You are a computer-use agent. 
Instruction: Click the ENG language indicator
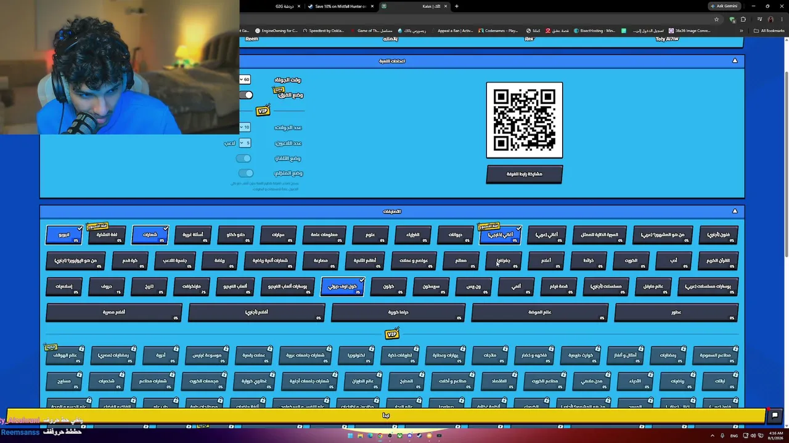[734, 436]
